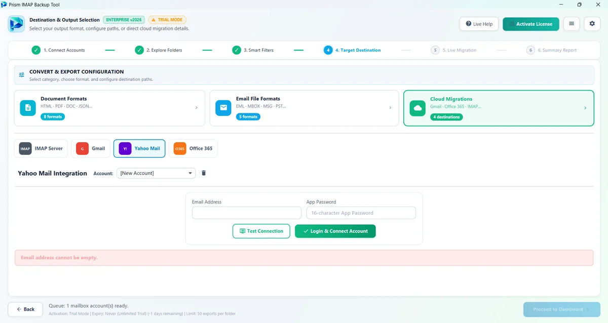Click the sliders icon beside Convert & Export Configuration
This screenshot has height=323, width=608.
[x=22, y=75]
